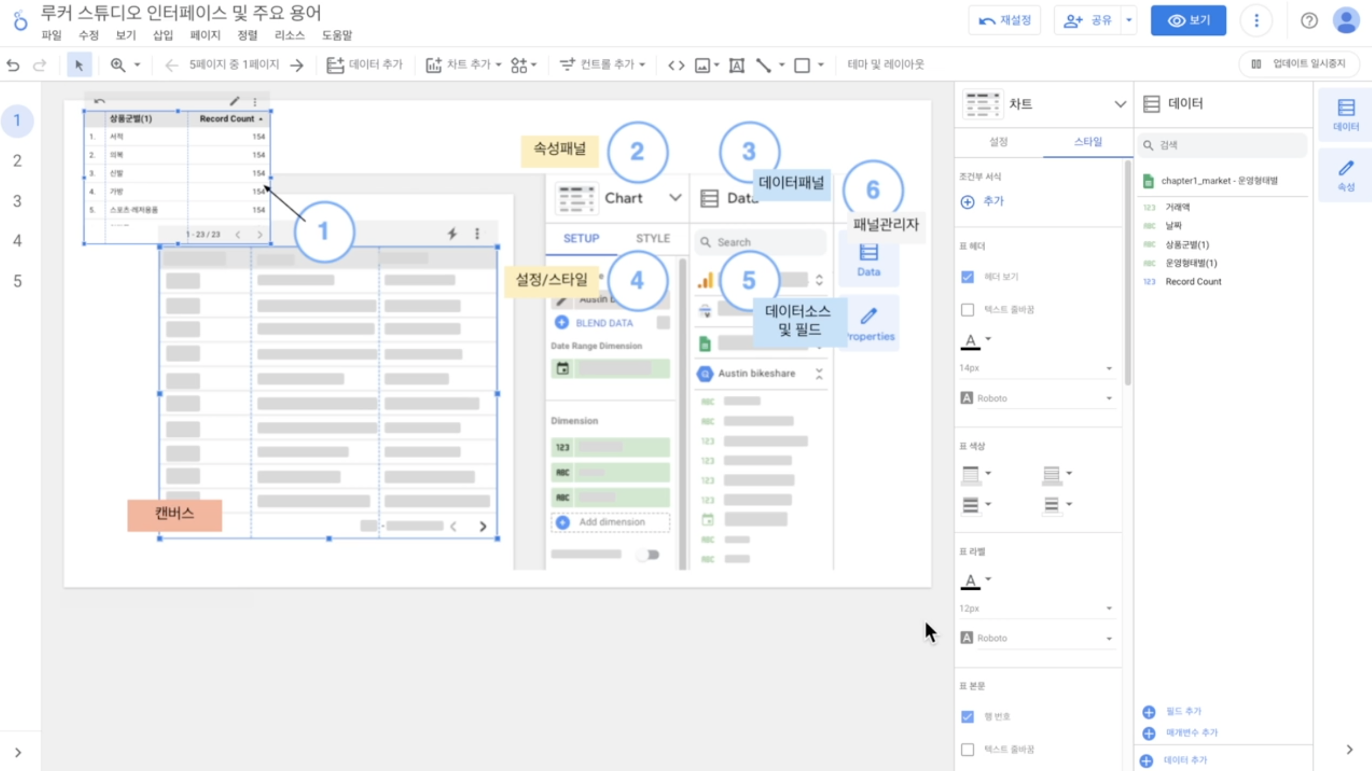Screen dimensions: 1372x771
Task: Open the share button dropdown arrow
Action: point(1129,20)
